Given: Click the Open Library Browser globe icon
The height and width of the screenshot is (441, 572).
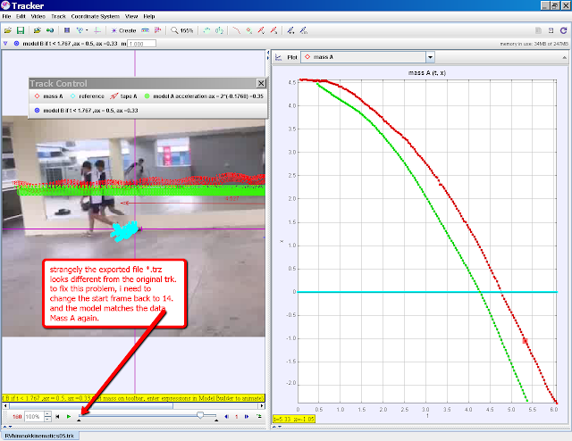Looking at the screenshot, I should coord(50,30).
